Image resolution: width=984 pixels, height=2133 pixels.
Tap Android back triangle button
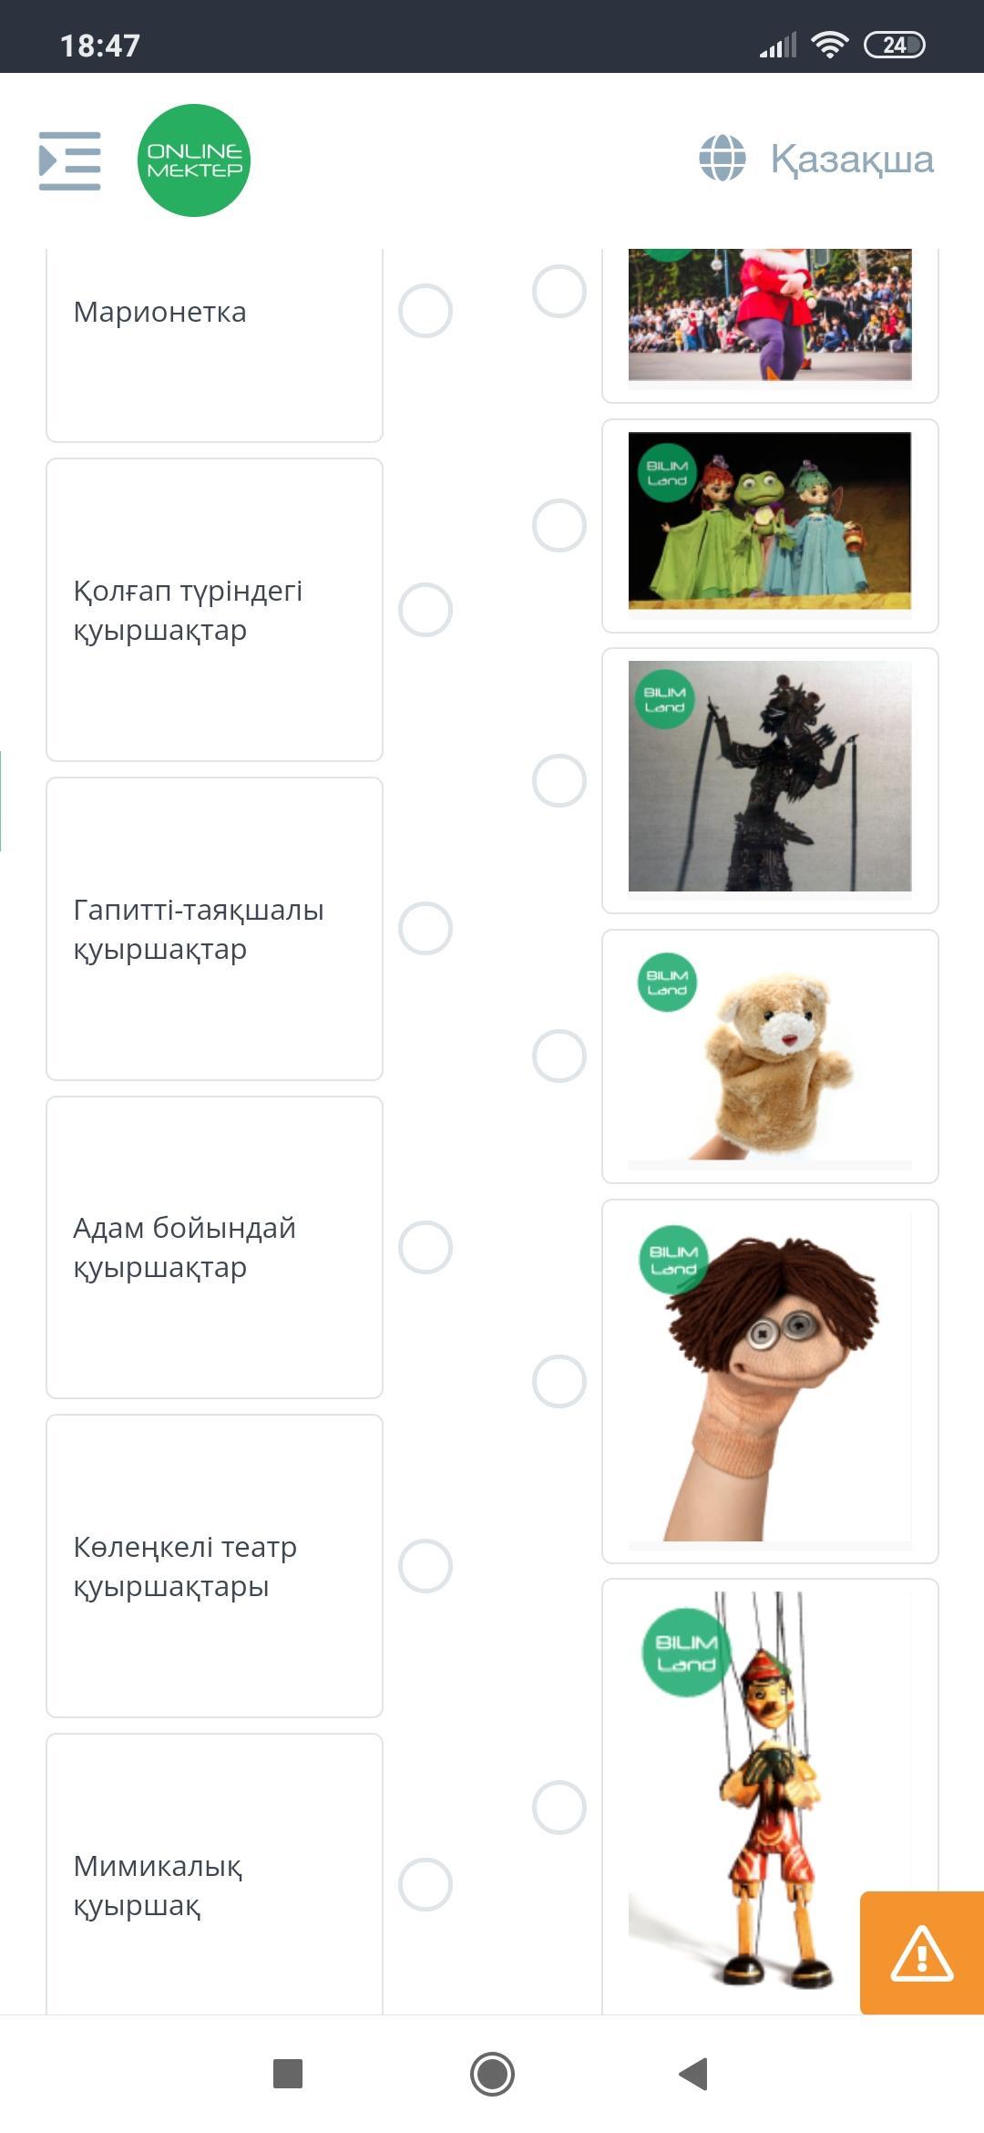coord(694,2074)
